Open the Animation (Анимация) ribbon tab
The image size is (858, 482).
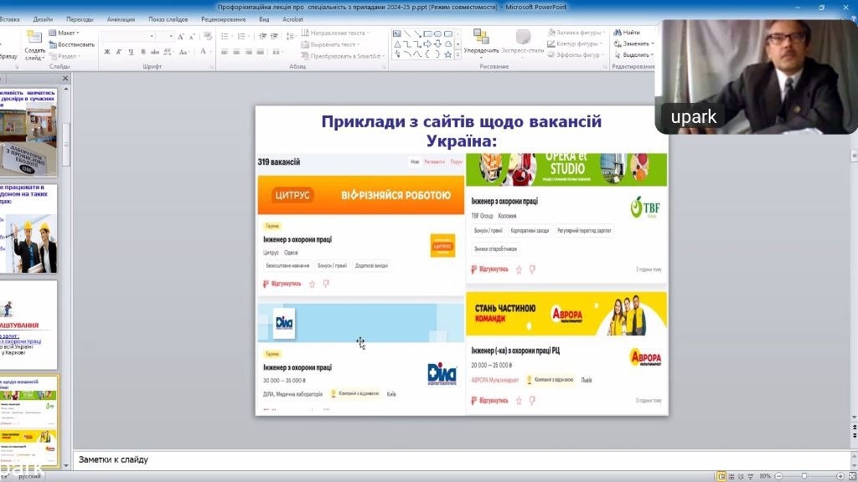click(121, 18)
